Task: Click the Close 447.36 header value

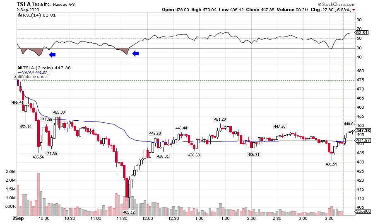Action: click(x=260, y=10)
